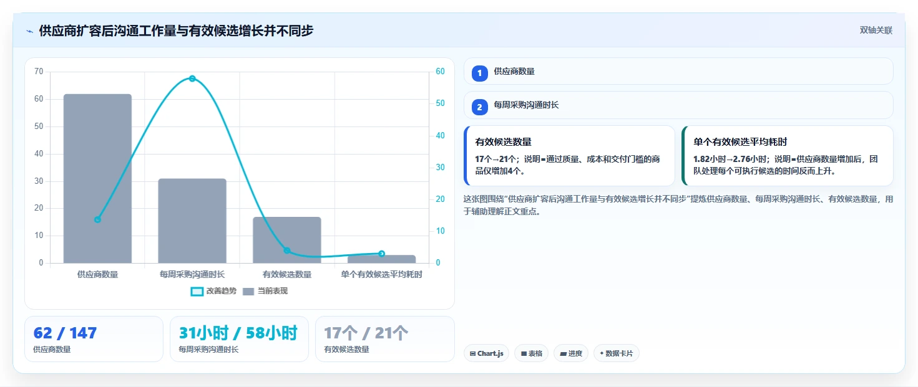The height and width of the screenshot is (387, 918).
Task: Click the left axis value 70
Action: (39, 72)
